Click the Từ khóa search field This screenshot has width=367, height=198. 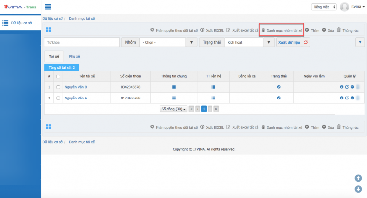pyautogui.click(x=81, y=42)
